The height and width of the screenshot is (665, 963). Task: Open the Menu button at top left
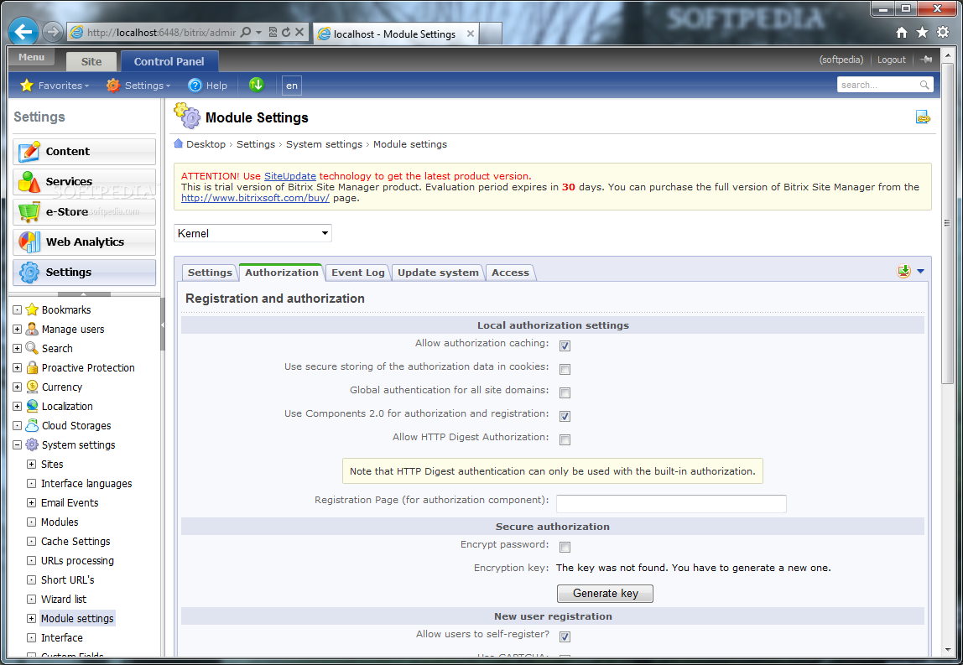point(31,57)
